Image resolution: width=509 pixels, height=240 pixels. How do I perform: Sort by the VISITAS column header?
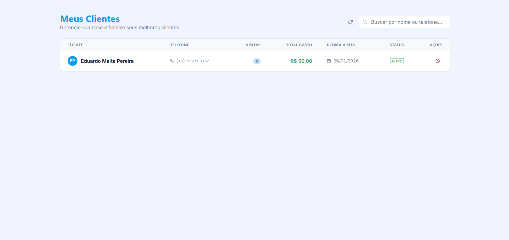pos(253,45)
